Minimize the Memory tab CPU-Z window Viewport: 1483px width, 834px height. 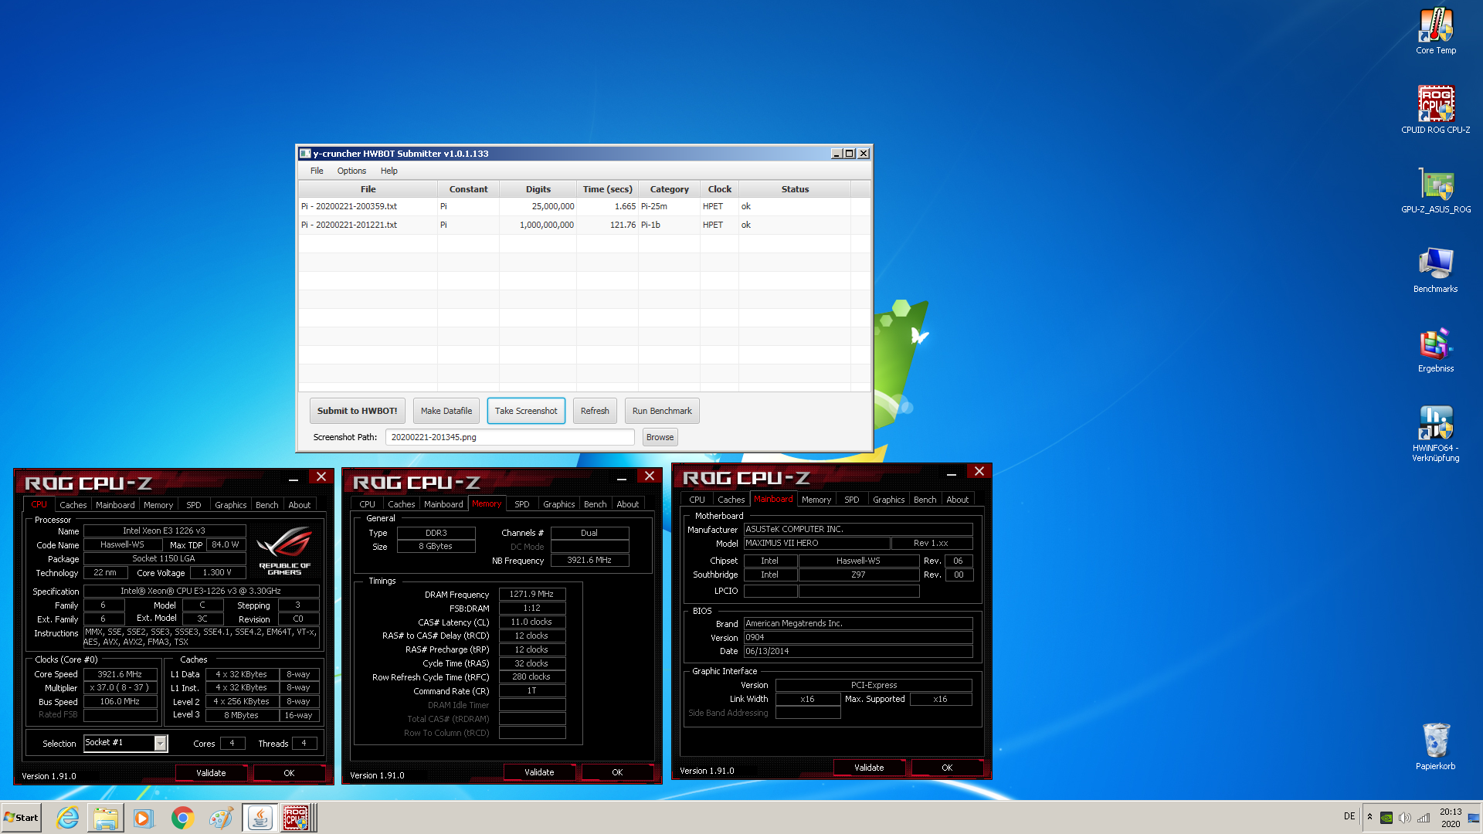point(621,477)
